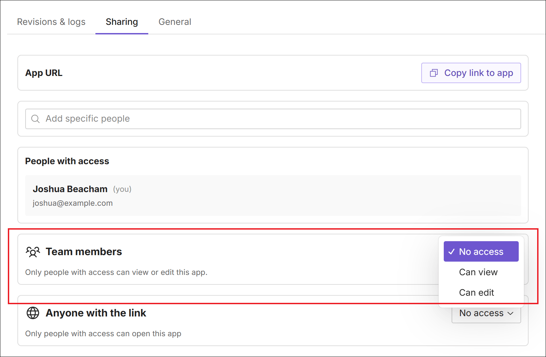Select Can edit for Team members
Viewport: 546px width, 357px height.
(476, 292)
